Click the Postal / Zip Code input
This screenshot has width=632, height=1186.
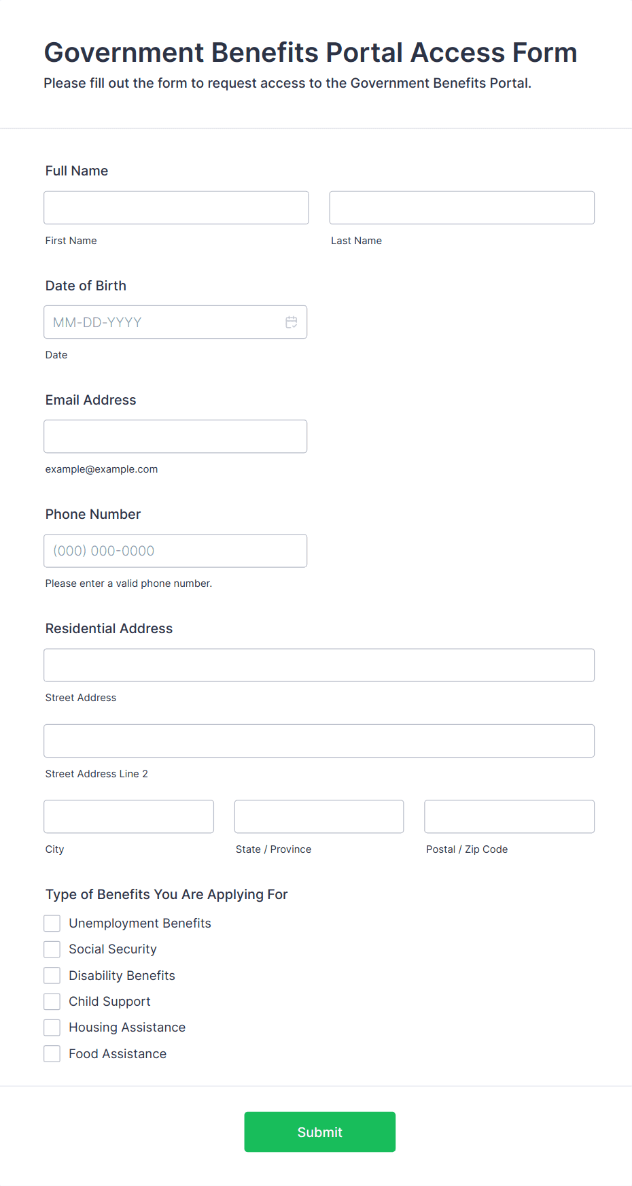(508, 816)
